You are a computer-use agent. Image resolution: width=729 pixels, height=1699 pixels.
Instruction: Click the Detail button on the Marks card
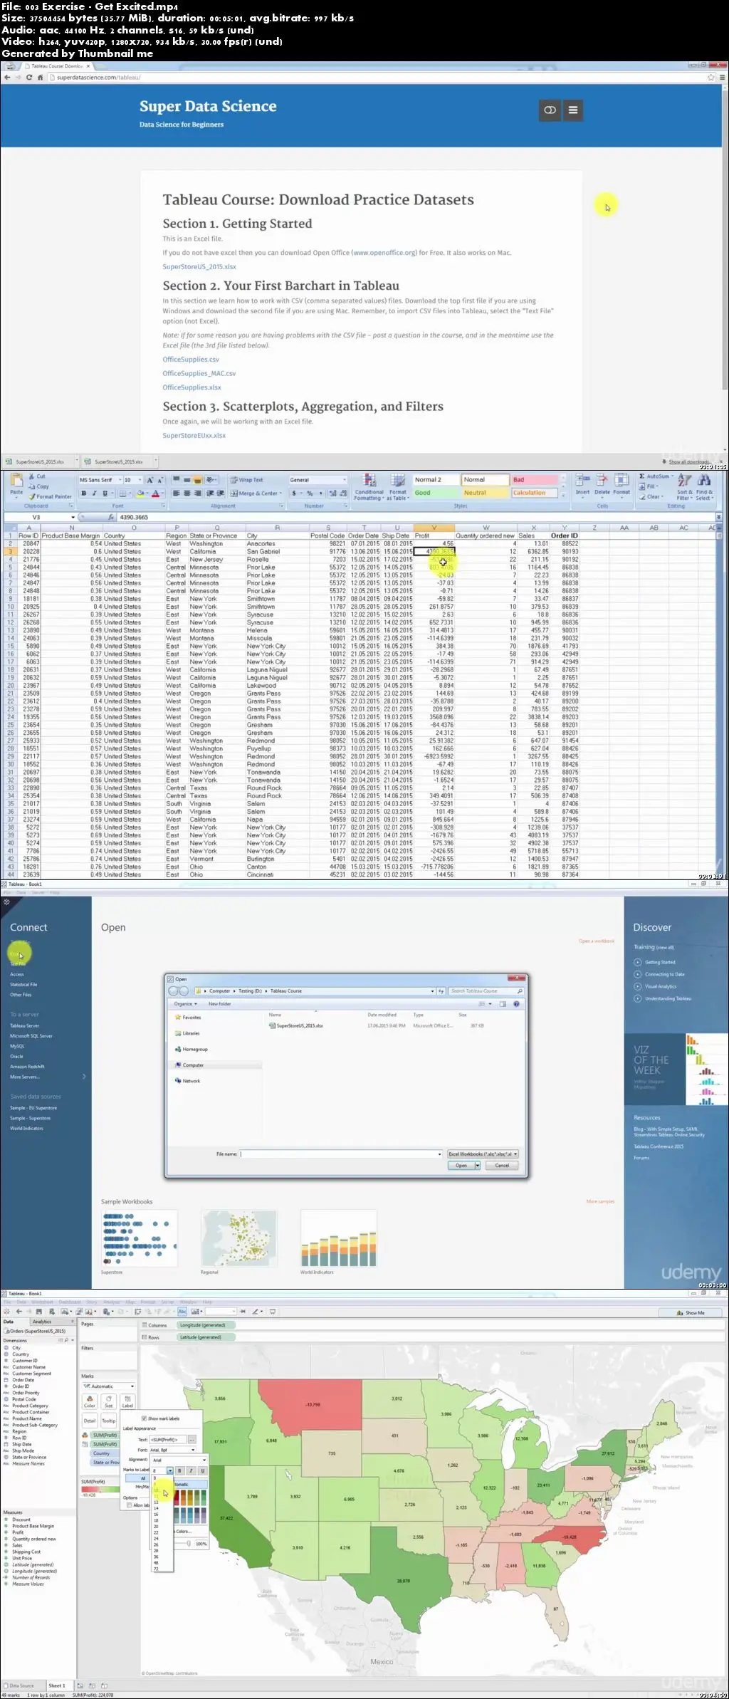coord(90,1421)
